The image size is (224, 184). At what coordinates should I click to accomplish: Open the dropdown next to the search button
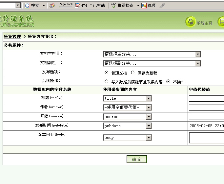click(x=44, y=6)
